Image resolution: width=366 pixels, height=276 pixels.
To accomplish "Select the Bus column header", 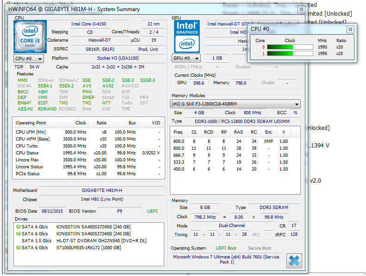I will (124, 123).
